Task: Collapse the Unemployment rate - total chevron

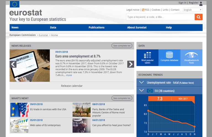Action: tap(141, 82)
